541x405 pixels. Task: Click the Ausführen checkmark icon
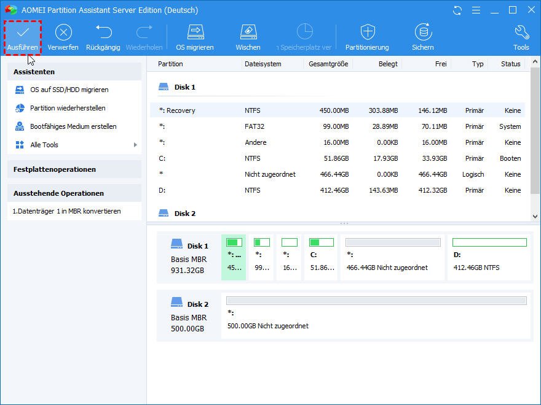[23, 33]
